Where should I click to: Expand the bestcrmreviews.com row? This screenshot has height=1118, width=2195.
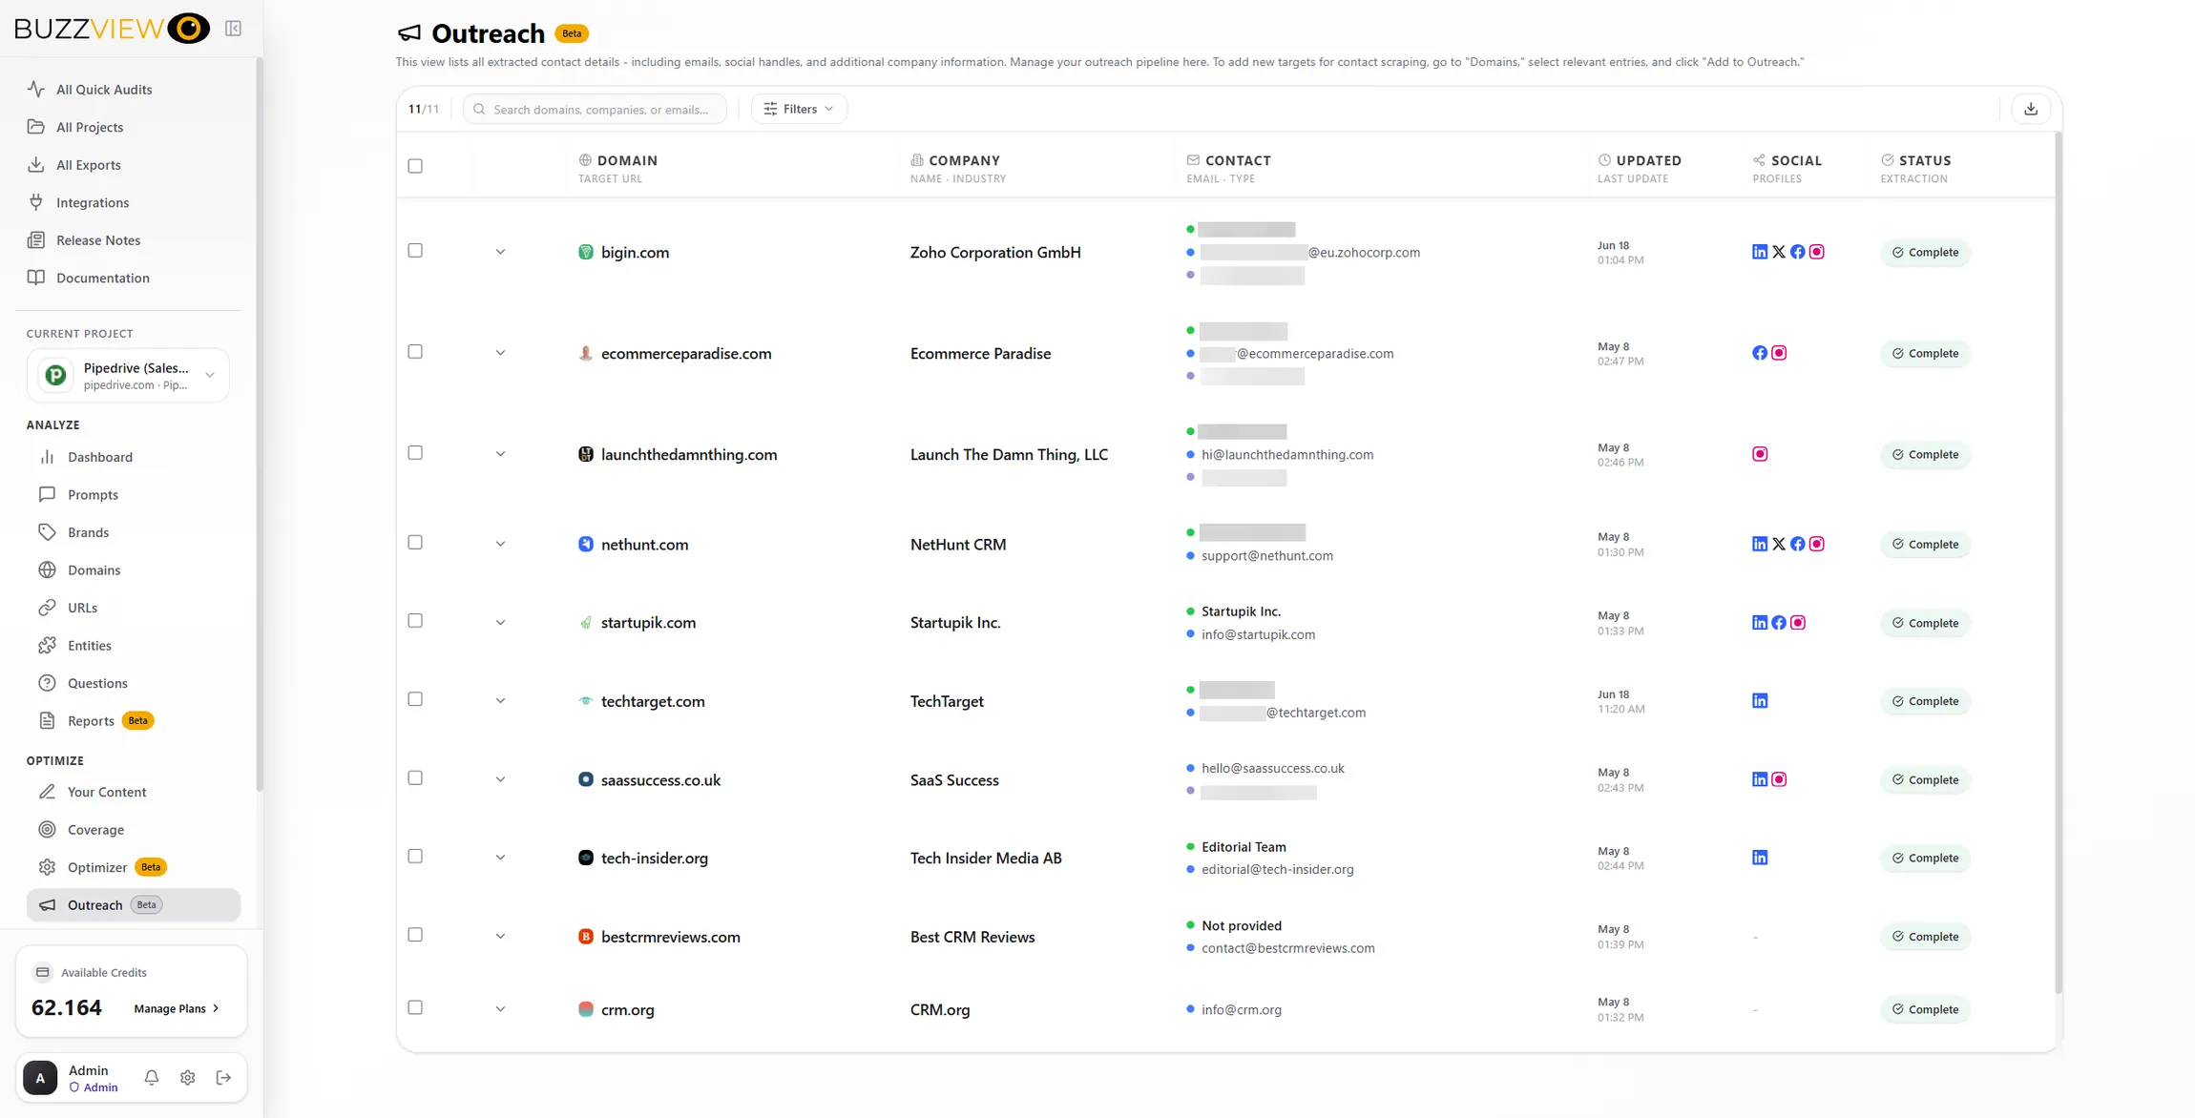500,937
